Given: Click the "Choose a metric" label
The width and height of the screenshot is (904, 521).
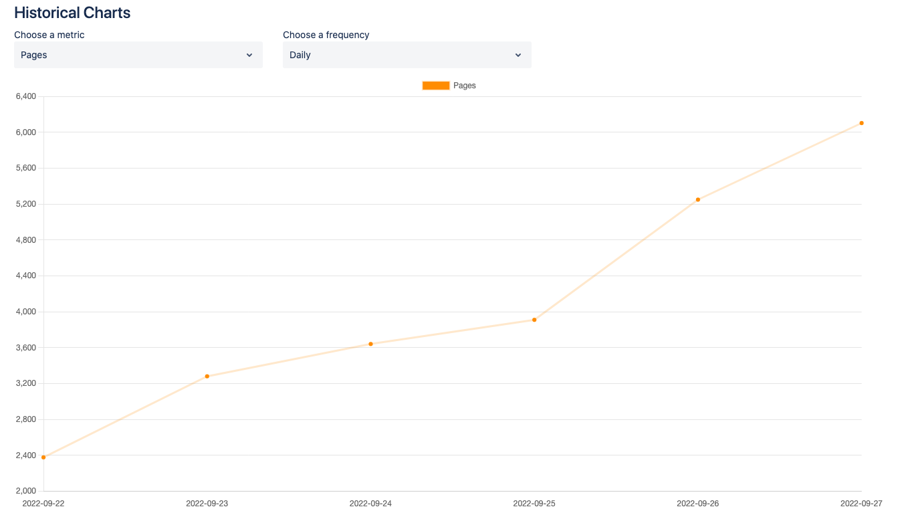Looking at the screenshot, I should click(x=49, y=35).
